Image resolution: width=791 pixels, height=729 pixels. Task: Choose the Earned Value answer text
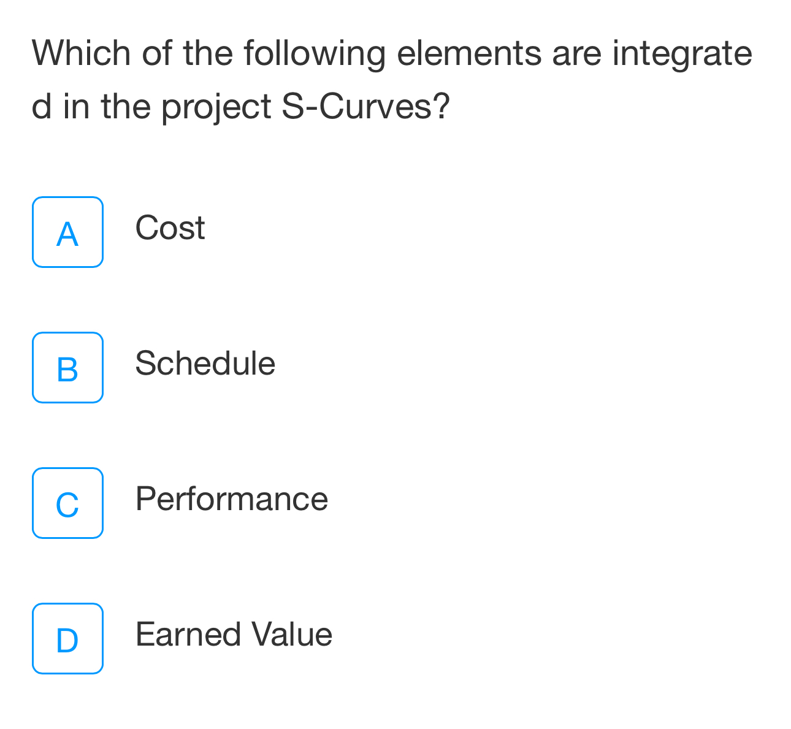click(234, 634)
